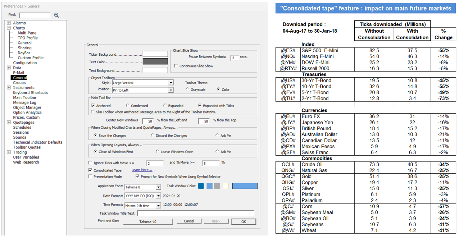Image resolution: width=459 pixels, height=238 pixels.
Task: Select Technical Indicator Defaults item
Action: click(38, 142)
